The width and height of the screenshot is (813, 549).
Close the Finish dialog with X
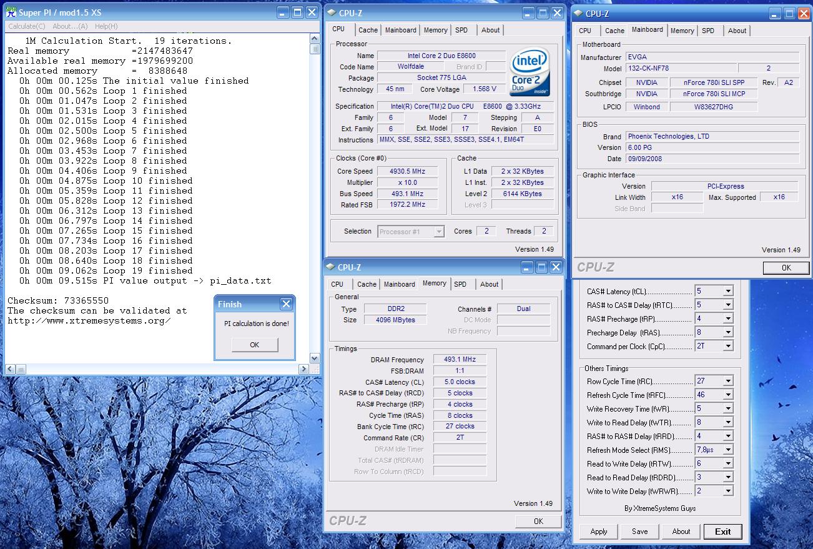pyautogui.click(x=286, y=304)
